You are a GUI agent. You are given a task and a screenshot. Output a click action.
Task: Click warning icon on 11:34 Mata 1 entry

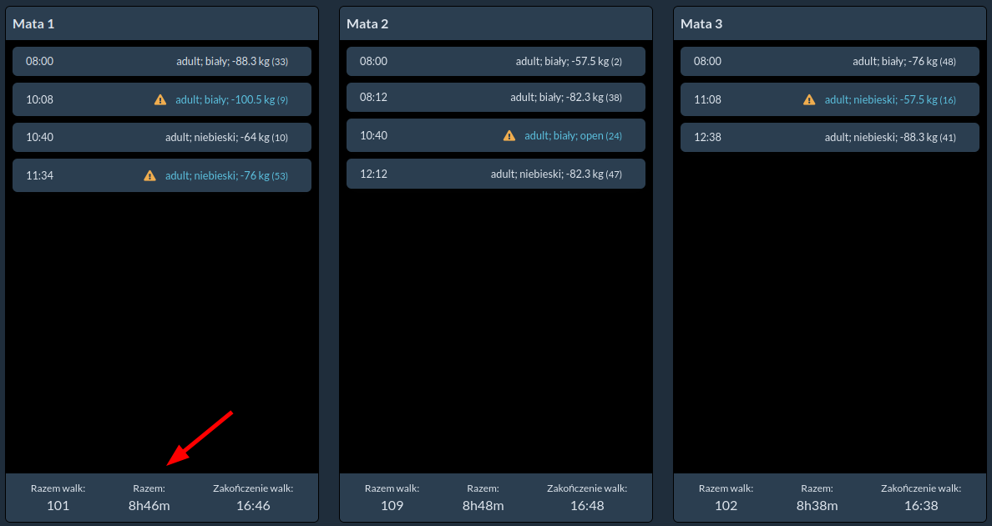click(x=150, y=175)
